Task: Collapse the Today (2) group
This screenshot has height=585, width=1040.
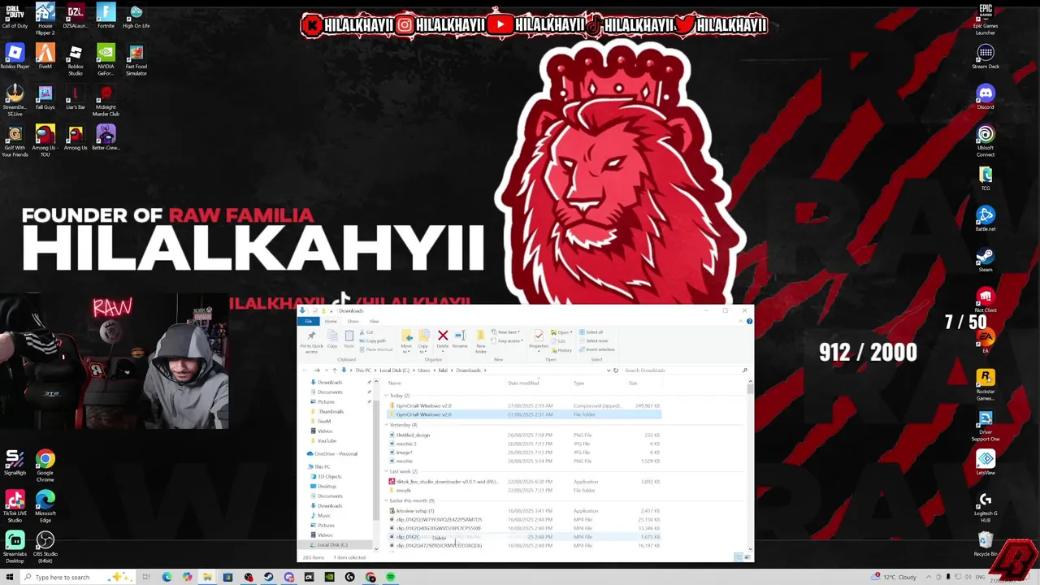Action: click(x=386, y=396)
